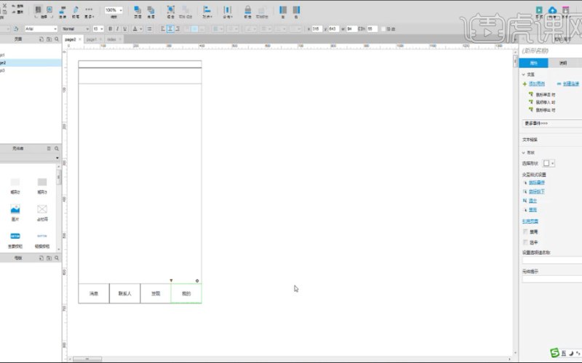This screenshot has height=363, width=582.
Task: Switch to the page1 canvas tab
Action: pos(94,39)
